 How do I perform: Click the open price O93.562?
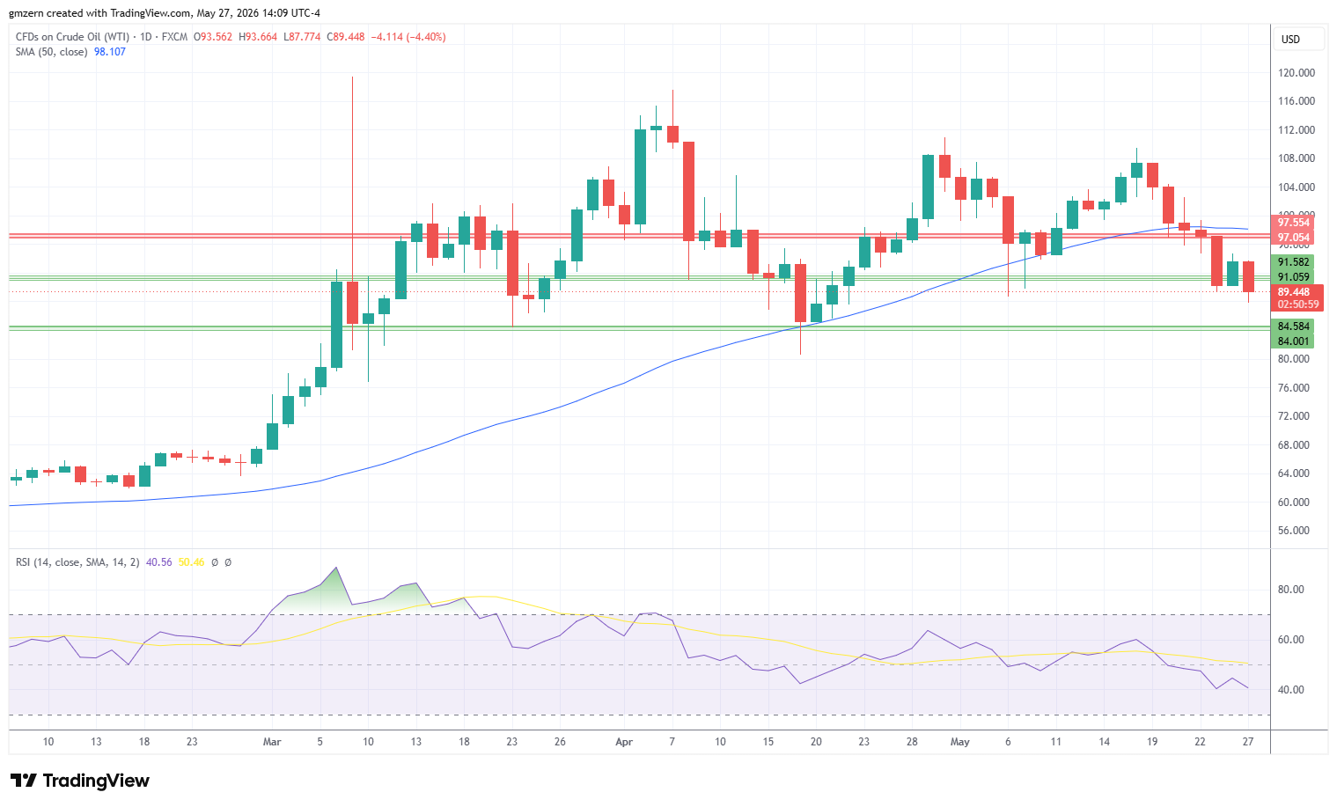(213, 37)
